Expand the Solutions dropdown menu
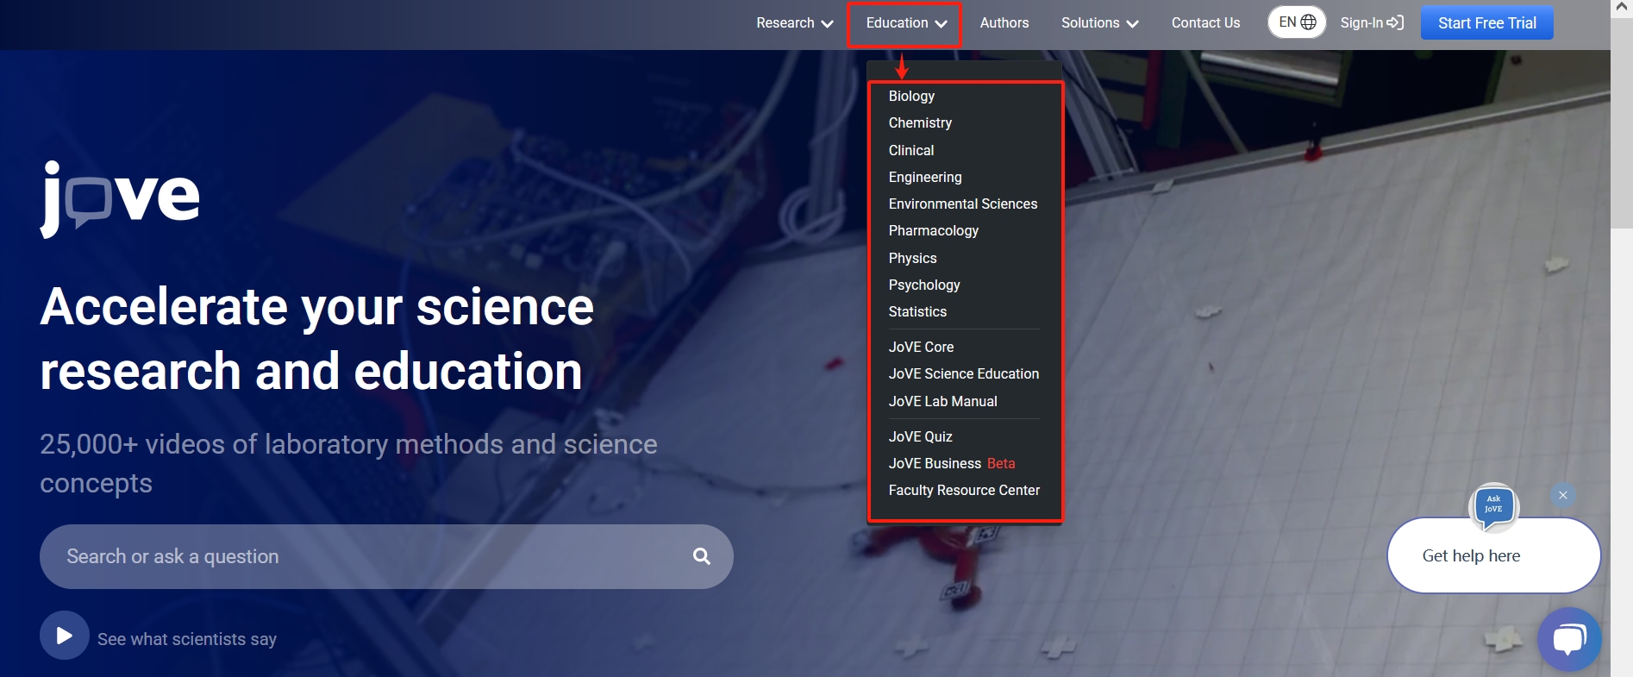Screen dimensions: 1633x677 (1099, 23)
